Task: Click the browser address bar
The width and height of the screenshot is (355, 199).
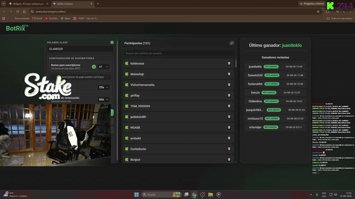Action: point(175,12)
